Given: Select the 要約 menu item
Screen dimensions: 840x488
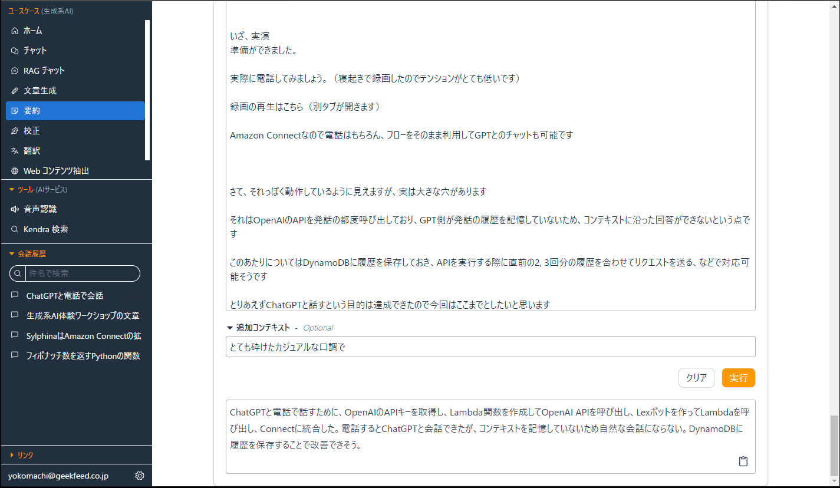Looking at the screenshot, I should (75, 111).
